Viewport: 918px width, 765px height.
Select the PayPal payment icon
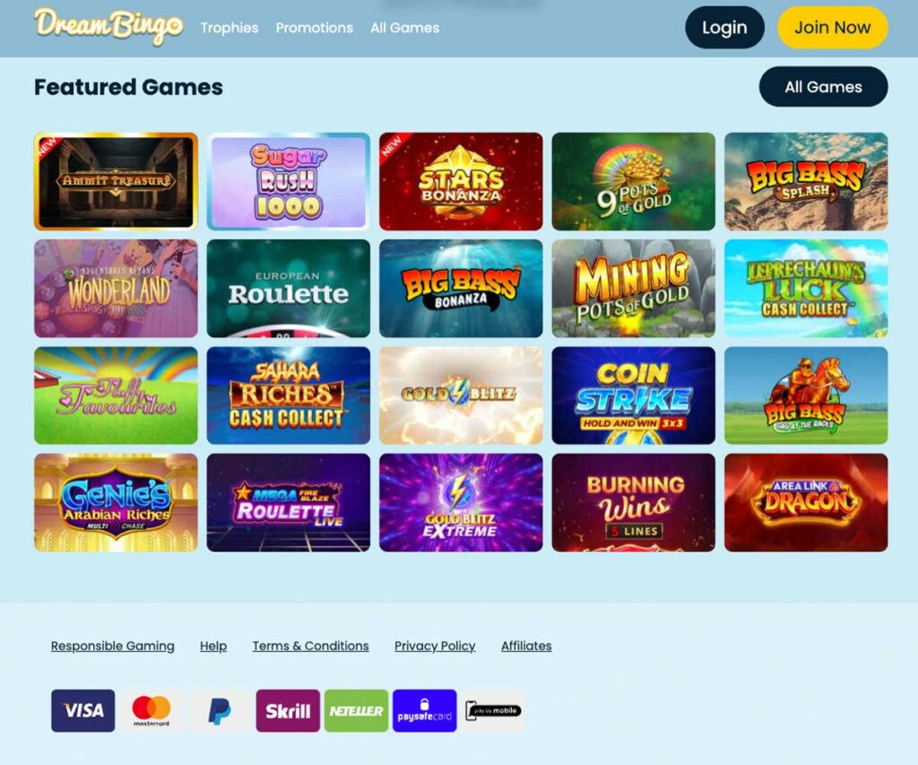220,710
